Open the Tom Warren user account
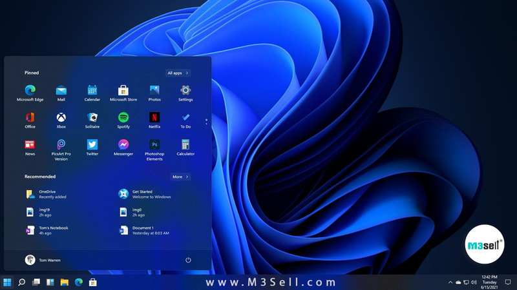Screen dimensions: 517x290 point(43,260)
